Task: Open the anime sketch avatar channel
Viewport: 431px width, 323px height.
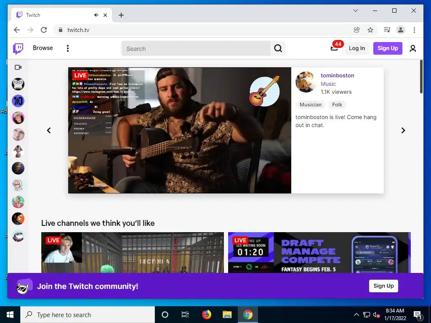Action: click(18, 185)
